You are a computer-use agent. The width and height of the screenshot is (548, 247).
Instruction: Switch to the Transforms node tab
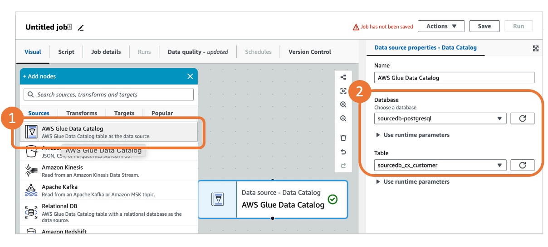point(82,113)
